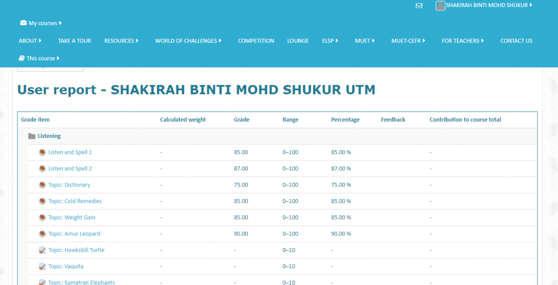This screenshot has height=285, width=558.
Task: Click the Listening folder icon
Action: coord(32,136)
